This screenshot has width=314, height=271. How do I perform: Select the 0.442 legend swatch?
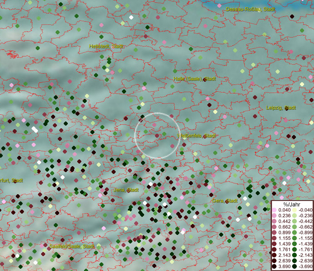[x=274, y=221]
